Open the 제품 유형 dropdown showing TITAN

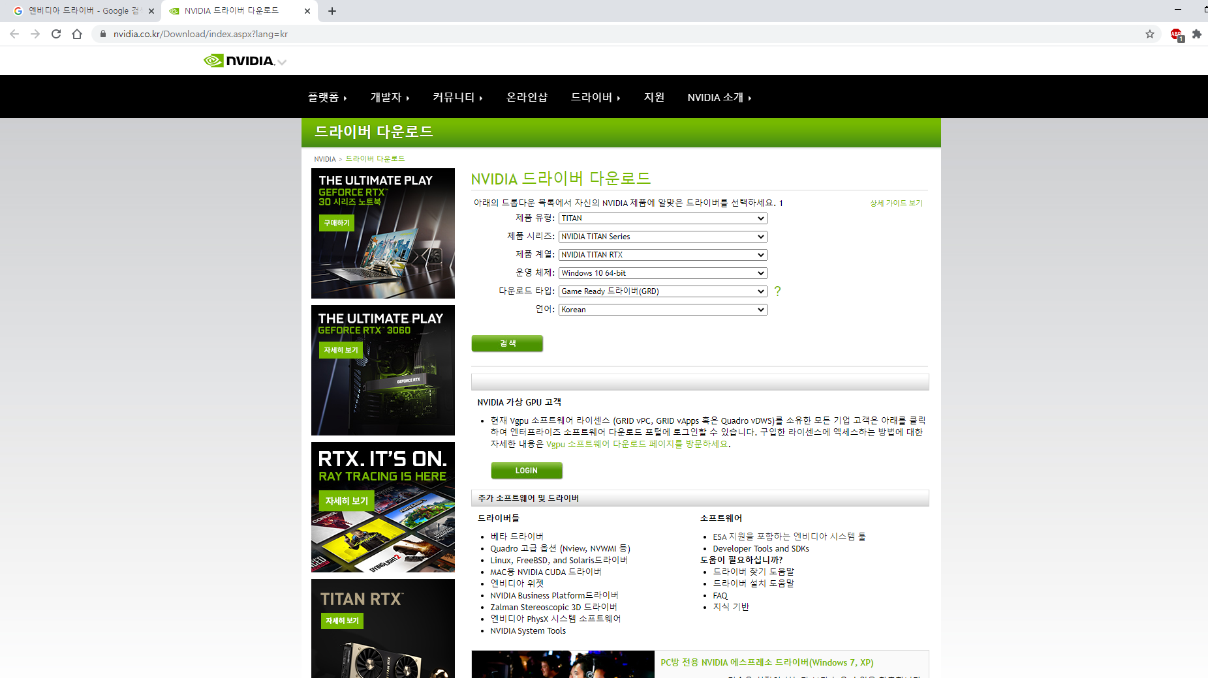(662, 218)
